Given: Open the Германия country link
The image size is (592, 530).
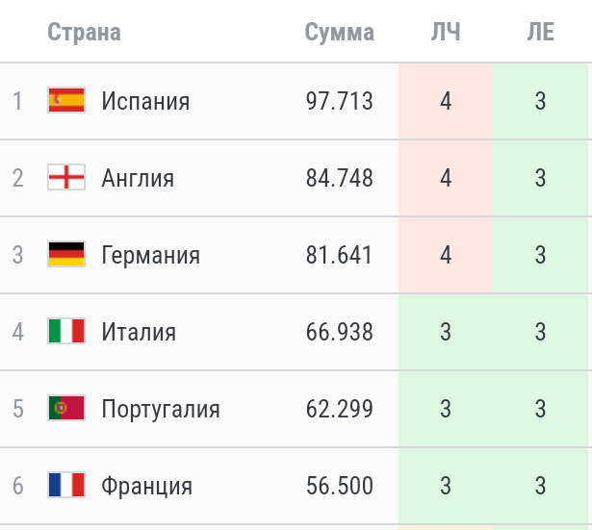Looking at the screenshot, I should [x=150, y=255].
